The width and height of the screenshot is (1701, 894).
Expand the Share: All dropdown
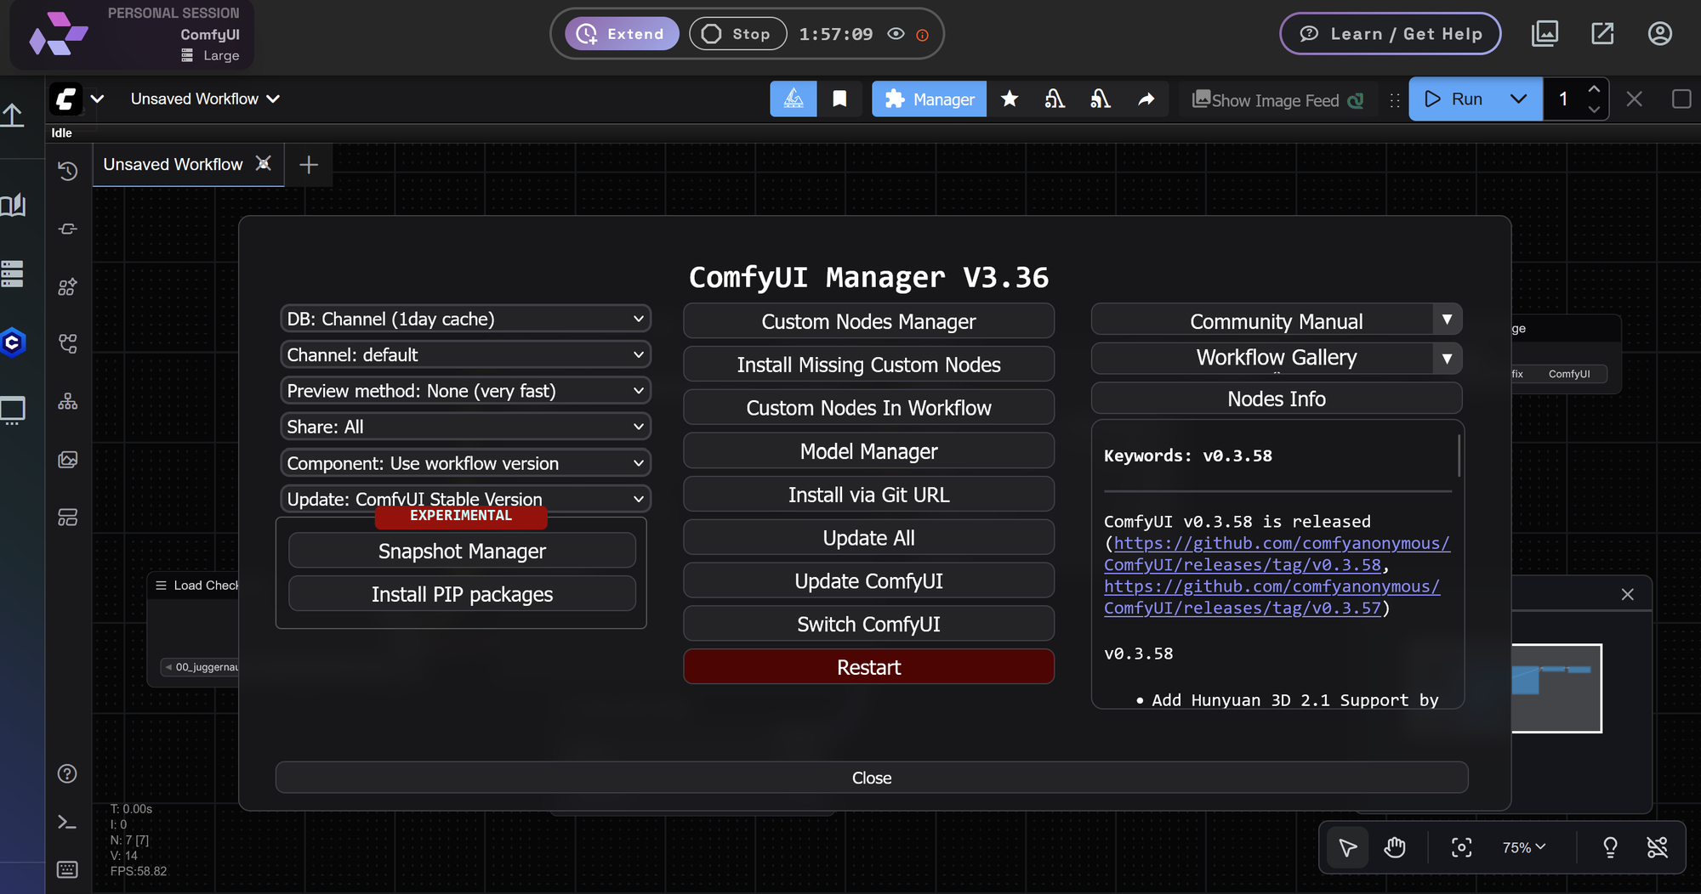[465, 426]
